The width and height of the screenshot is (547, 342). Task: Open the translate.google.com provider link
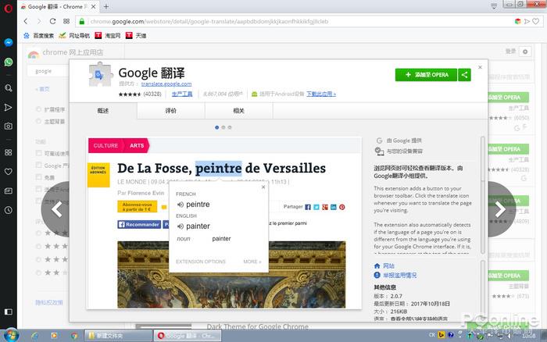click(166, 84)
